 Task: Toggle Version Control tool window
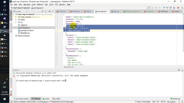[21, 99]
